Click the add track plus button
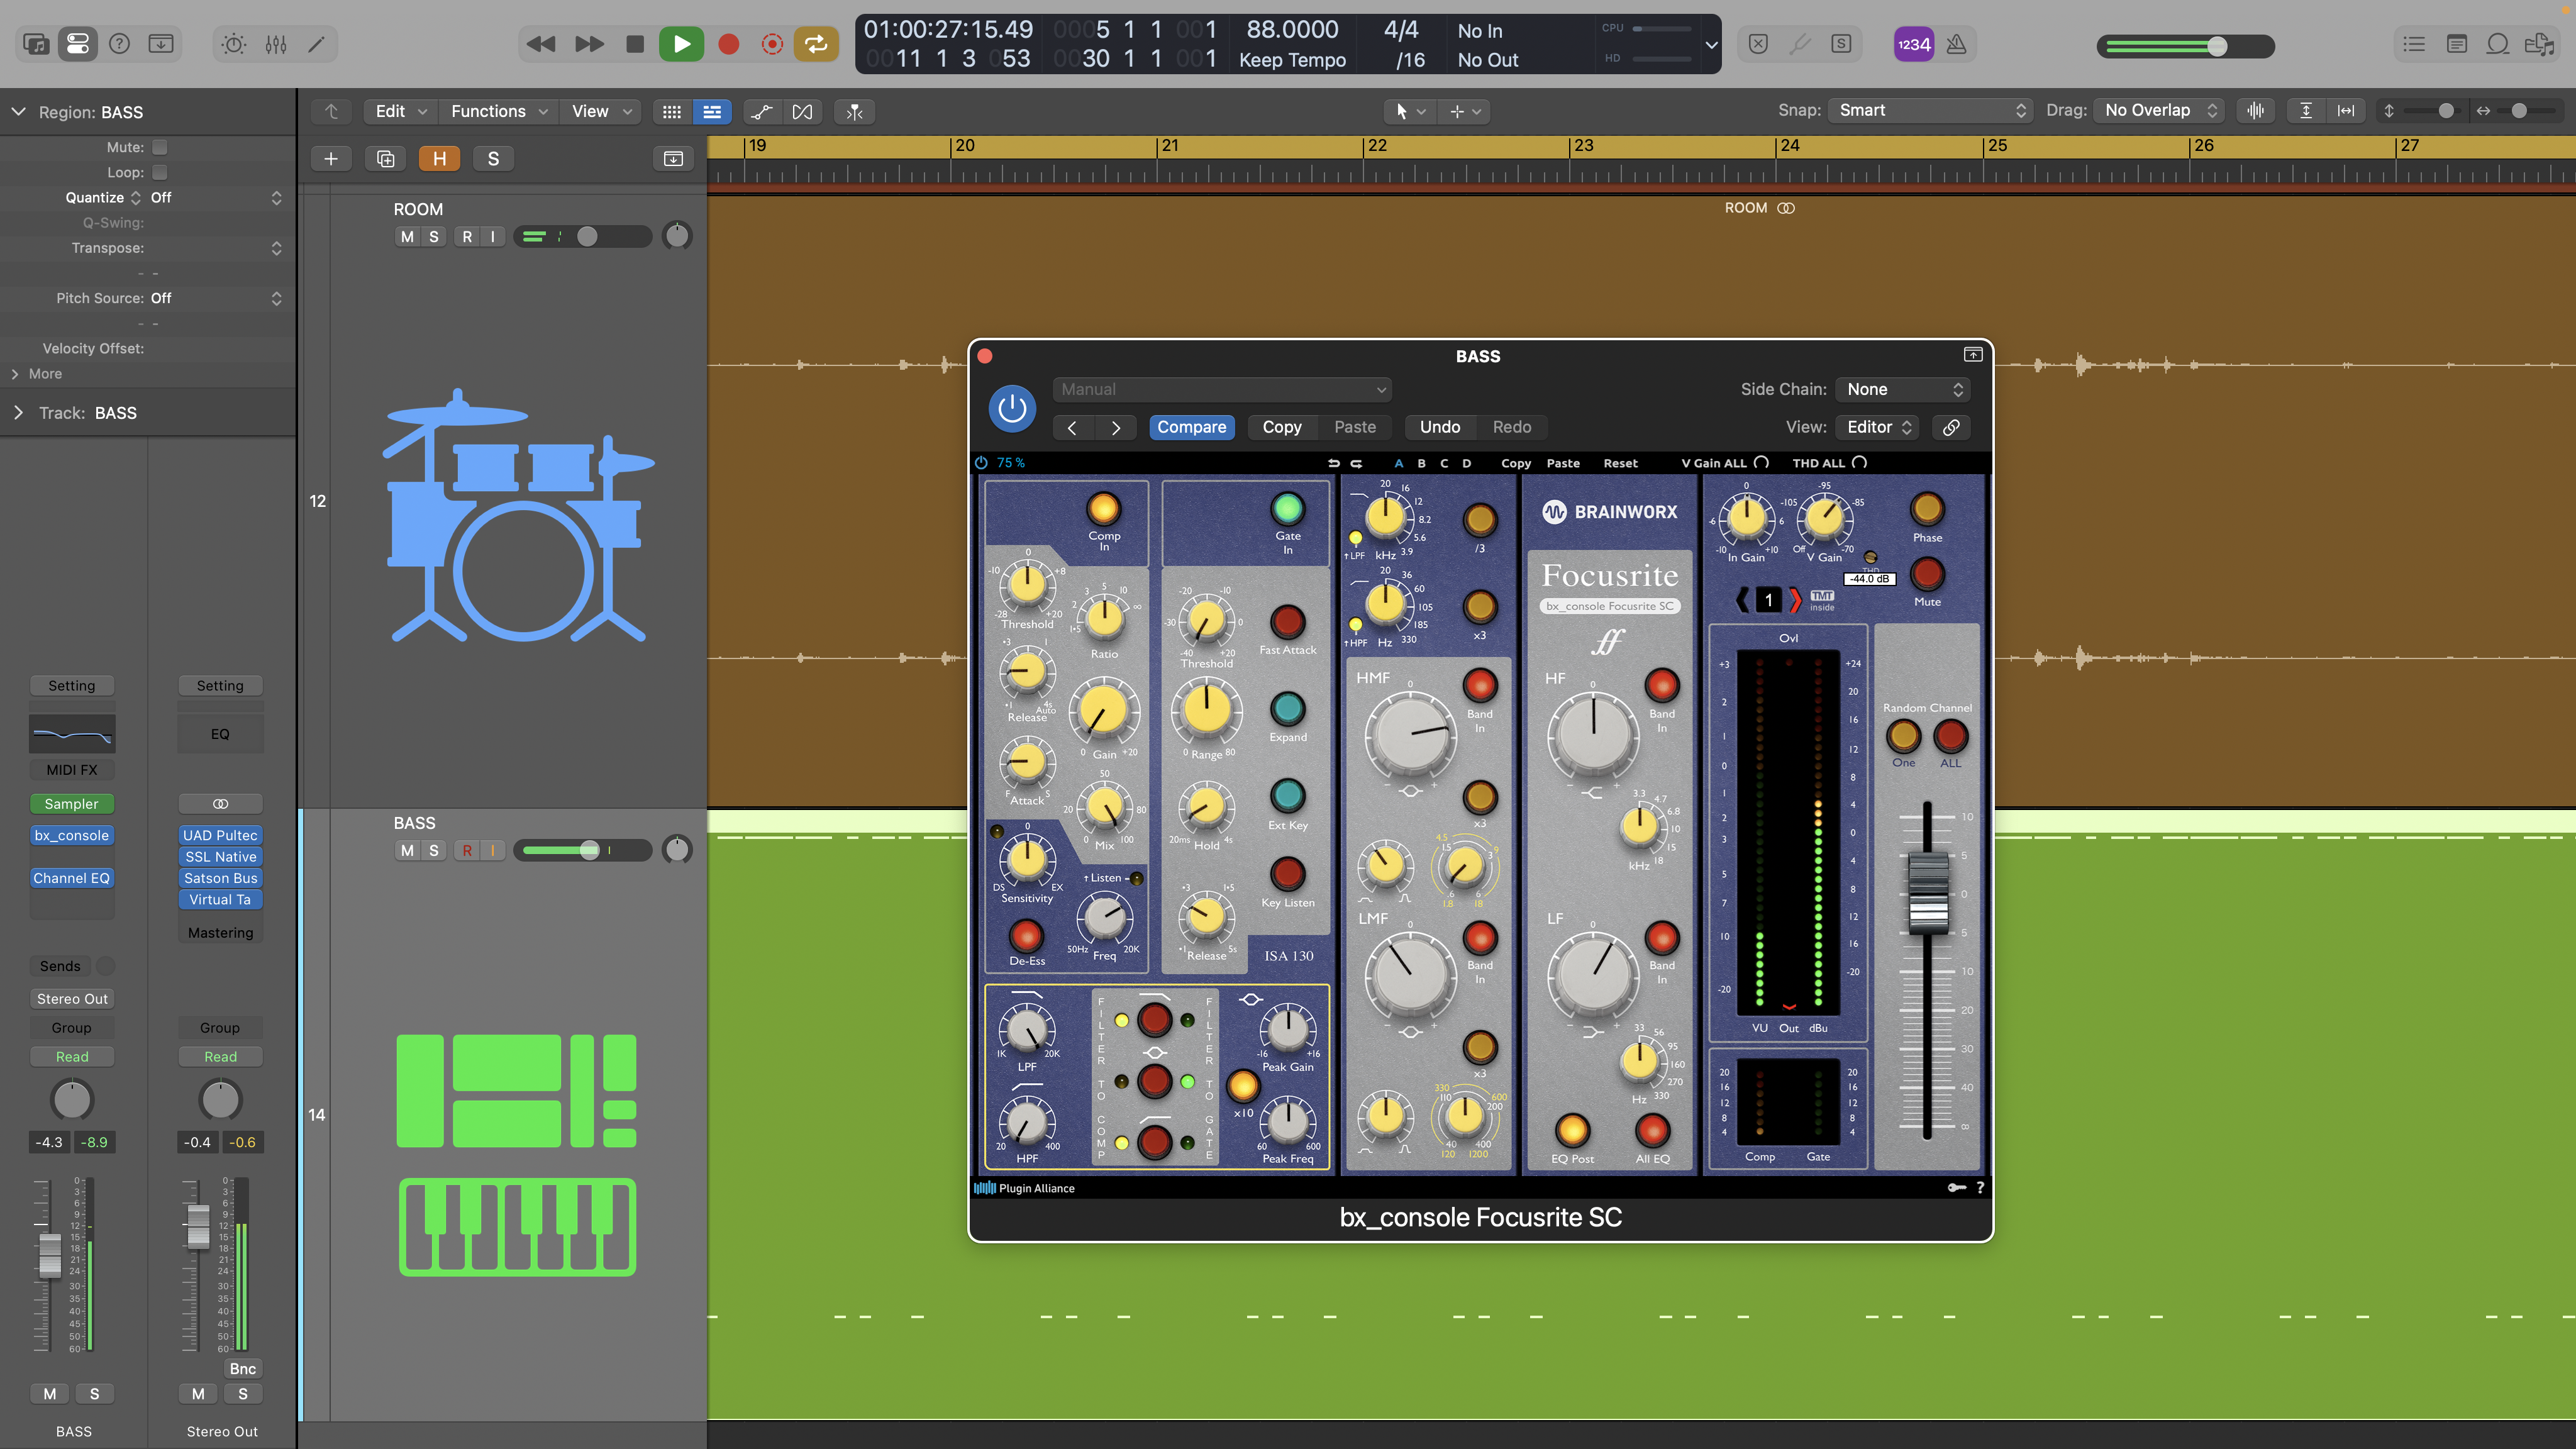The width and height of the screenshot is (2576, 1449). 331,159
